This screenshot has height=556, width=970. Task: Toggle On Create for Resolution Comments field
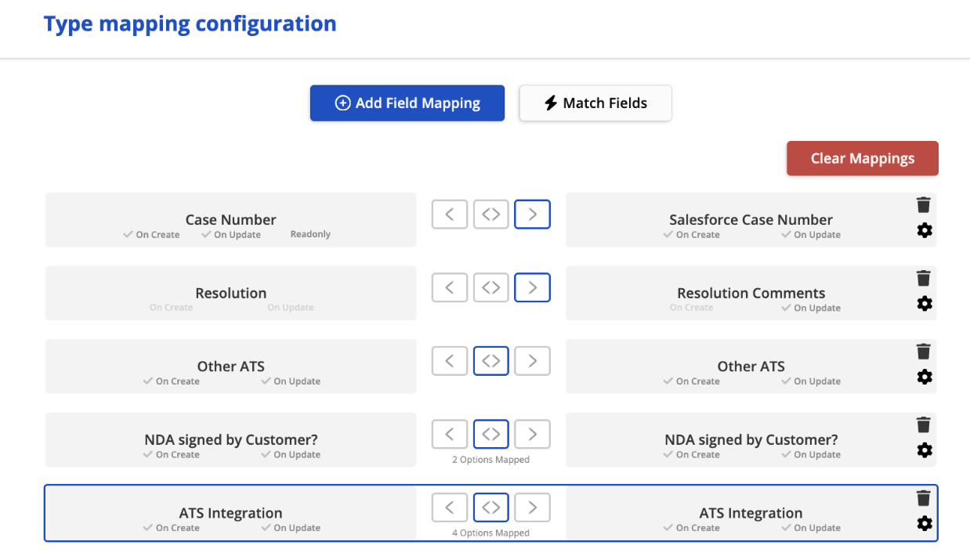[690, 308]
